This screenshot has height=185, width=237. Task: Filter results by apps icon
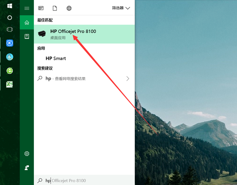(41, 8)
